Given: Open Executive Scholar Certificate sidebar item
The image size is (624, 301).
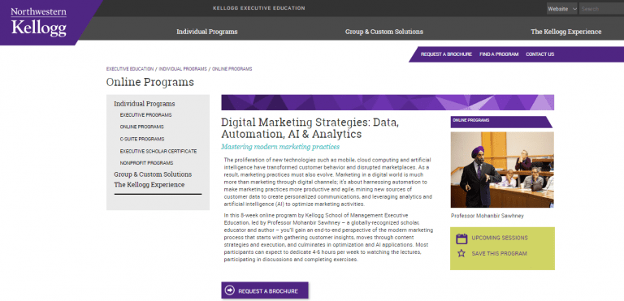Looking at the screenshot, I should point(158,152).
